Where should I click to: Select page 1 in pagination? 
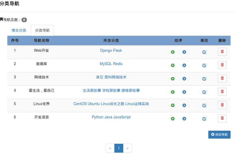pyautogui.click(x=119, y=148)
